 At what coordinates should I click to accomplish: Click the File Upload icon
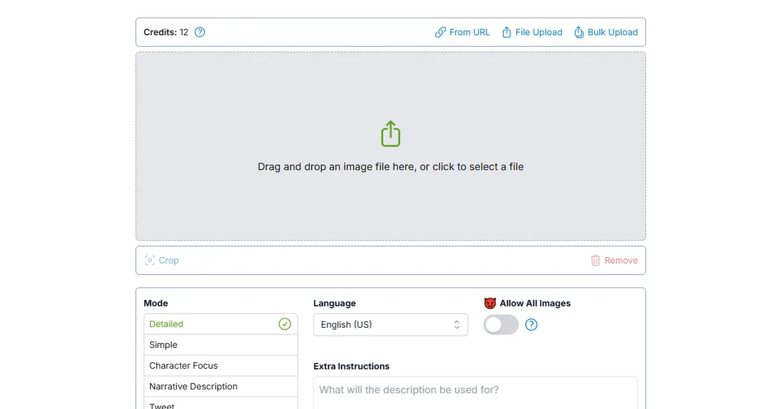tap(507, 32)
